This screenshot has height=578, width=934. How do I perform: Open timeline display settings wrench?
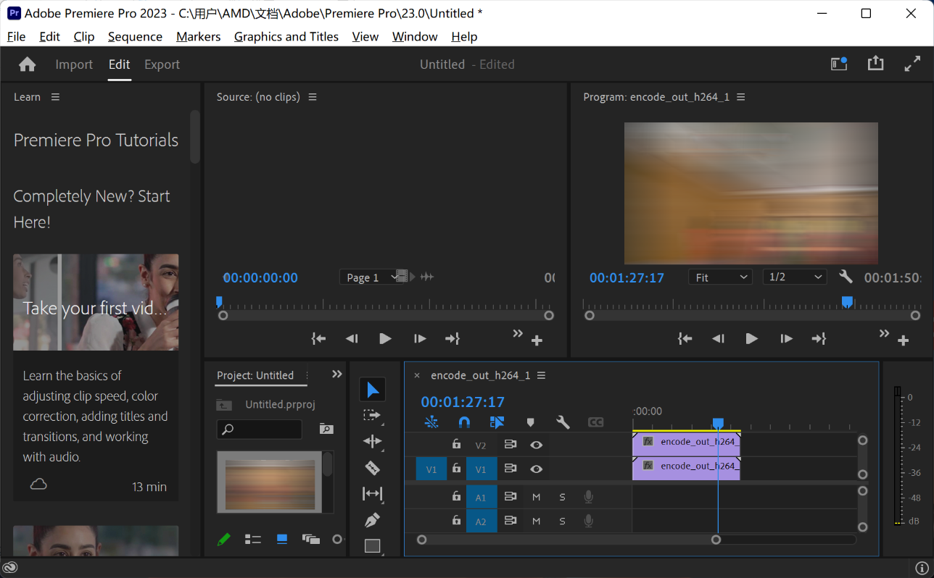[563, 422]
